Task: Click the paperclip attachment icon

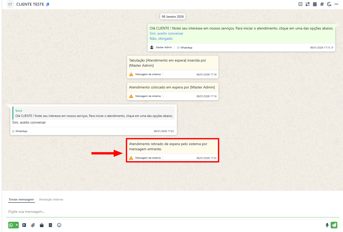Action: click(x=33, y=225)
